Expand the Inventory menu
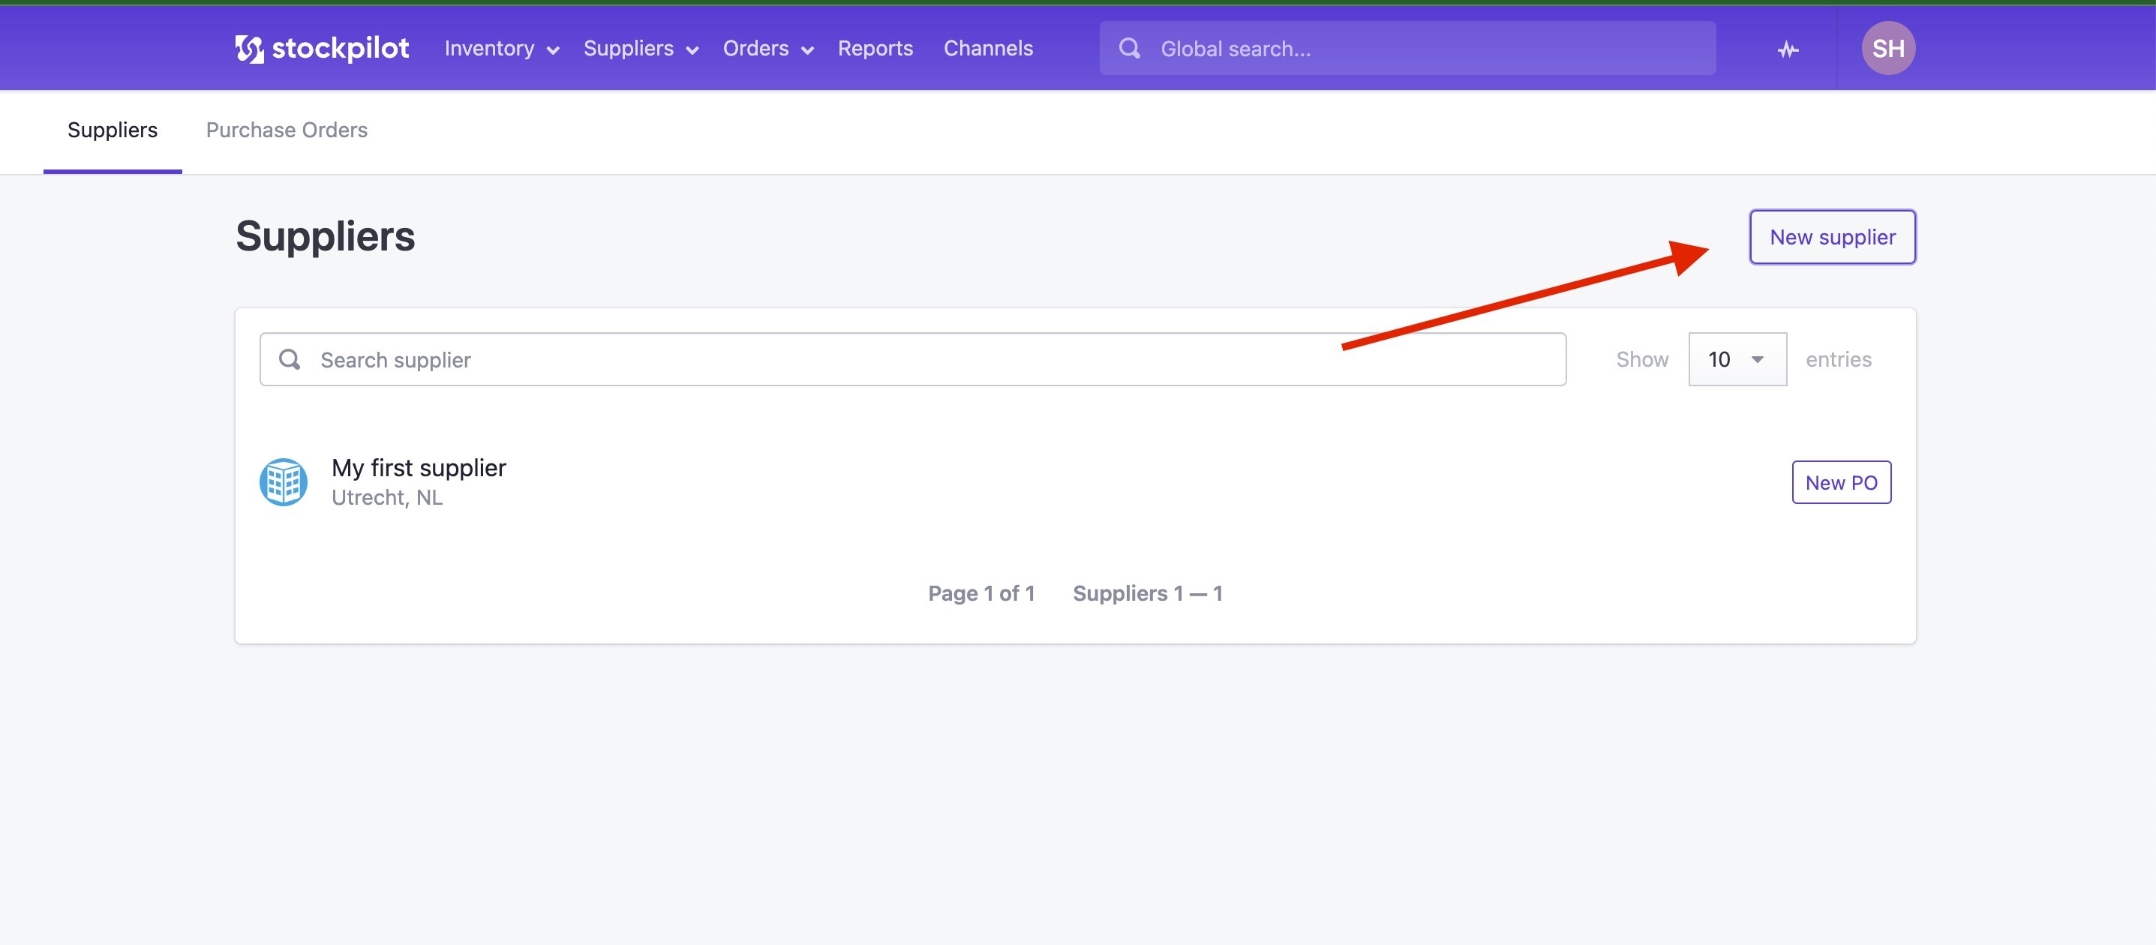2156x945 pixels. click(x=501, y=49)
